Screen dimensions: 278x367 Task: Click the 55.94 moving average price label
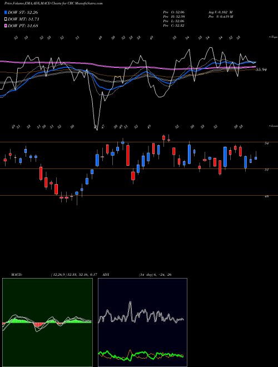pyautogui.click(x=261, y=70)
